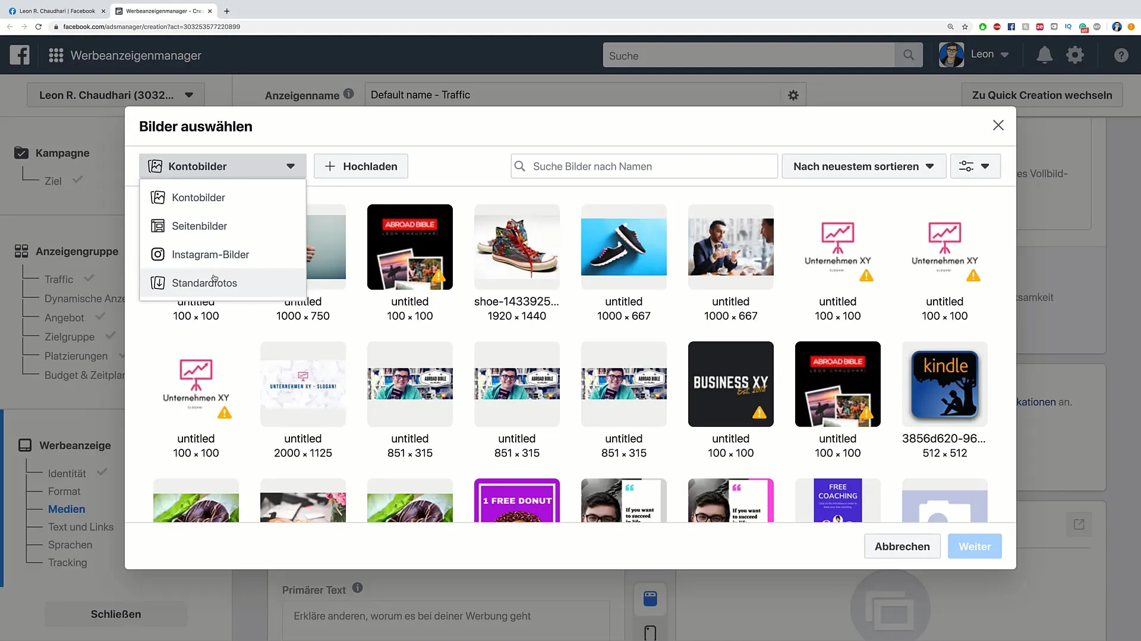The height and width of the screenshot is (641, 1141).
Task: Open the external link icon on right
Action: point(1079,524)
